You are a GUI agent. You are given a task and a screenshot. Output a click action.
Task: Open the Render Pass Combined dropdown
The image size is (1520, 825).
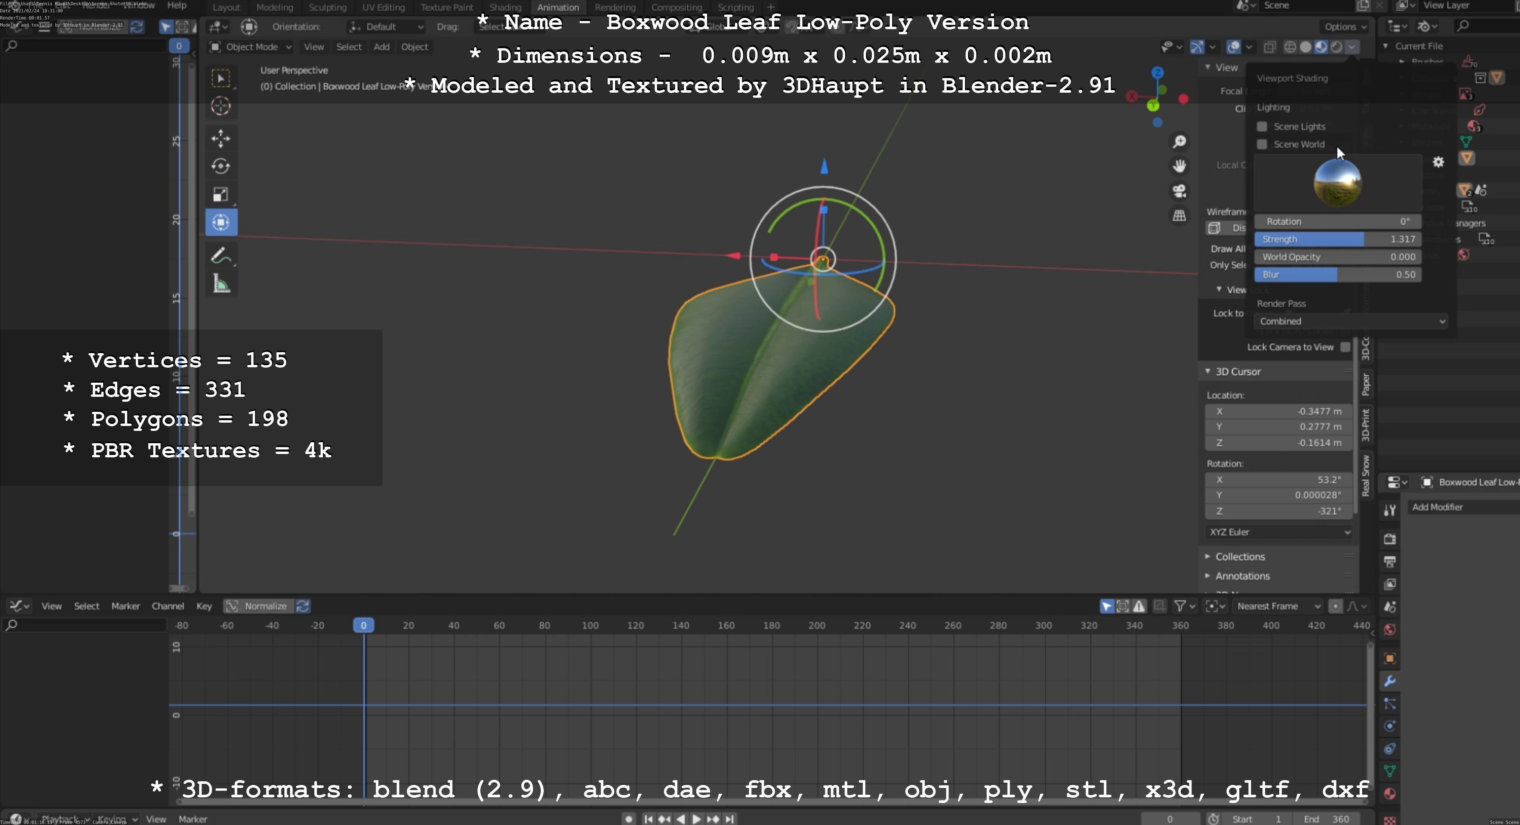tap(1351, 321)
